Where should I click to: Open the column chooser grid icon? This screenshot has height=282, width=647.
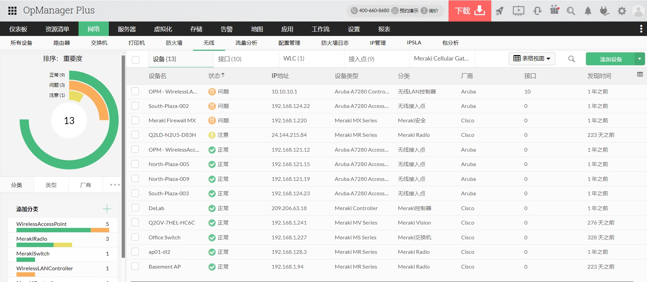(640, 74)
